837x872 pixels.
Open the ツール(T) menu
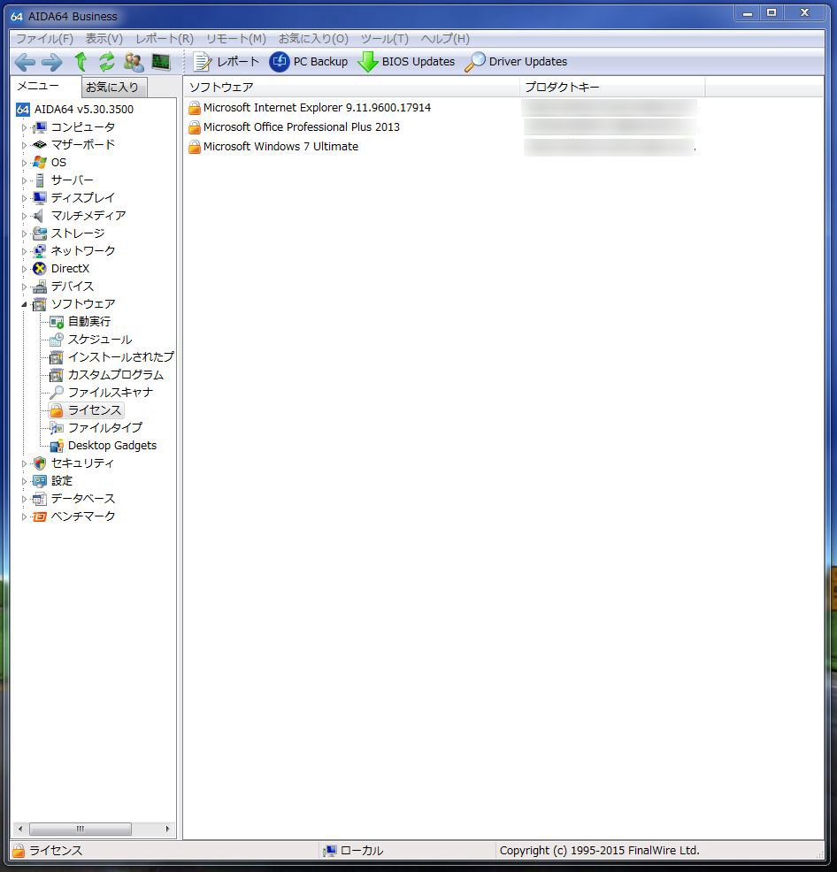[385, 38]
